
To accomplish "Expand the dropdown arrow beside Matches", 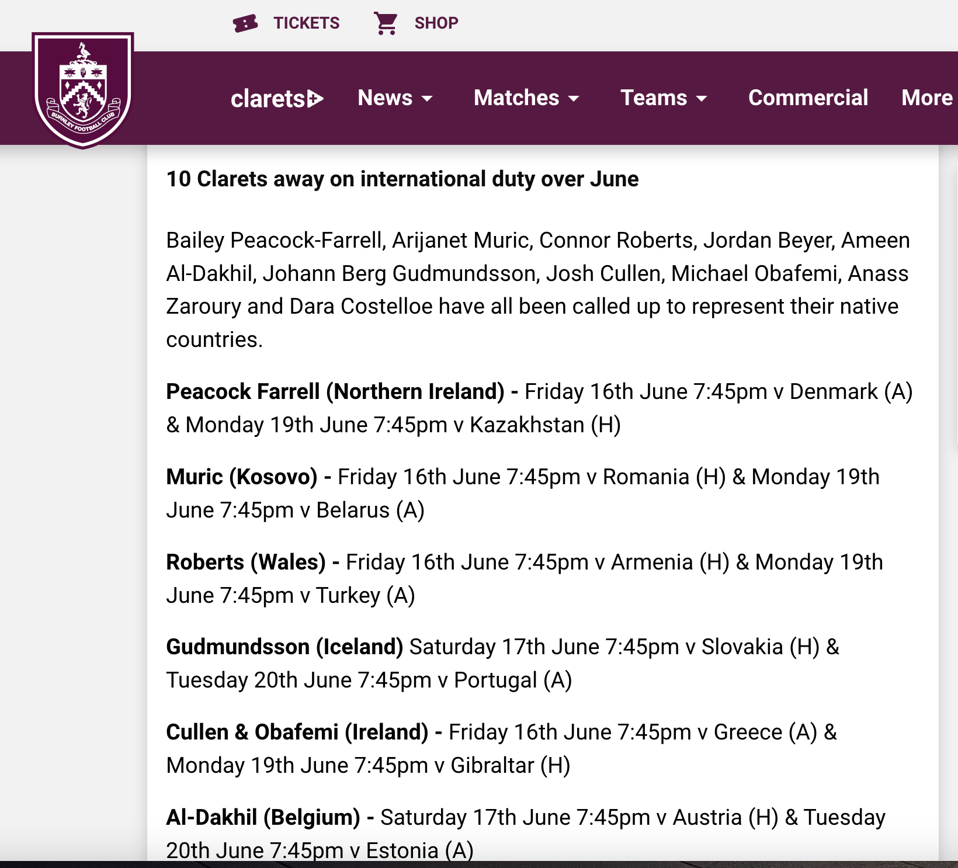I will (574, 99).
